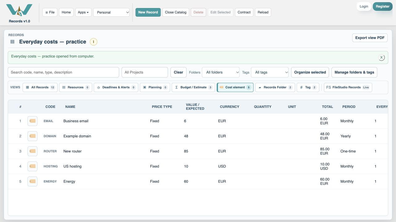Screen dimensions: 396x222
Task: Click the Register button
Action: [383, 6]
